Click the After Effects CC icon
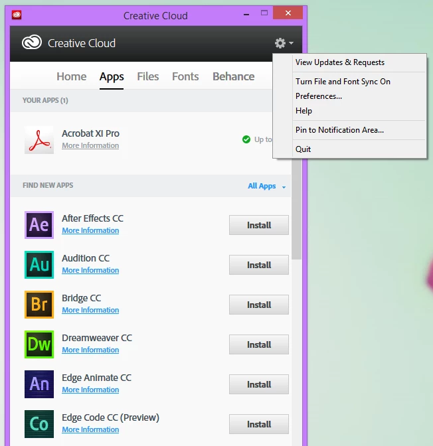 tap(39, 225)
